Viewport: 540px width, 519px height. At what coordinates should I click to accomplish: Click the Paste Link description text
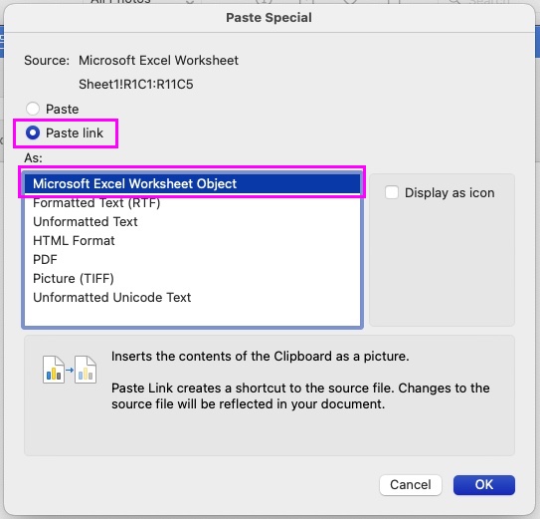300,395
